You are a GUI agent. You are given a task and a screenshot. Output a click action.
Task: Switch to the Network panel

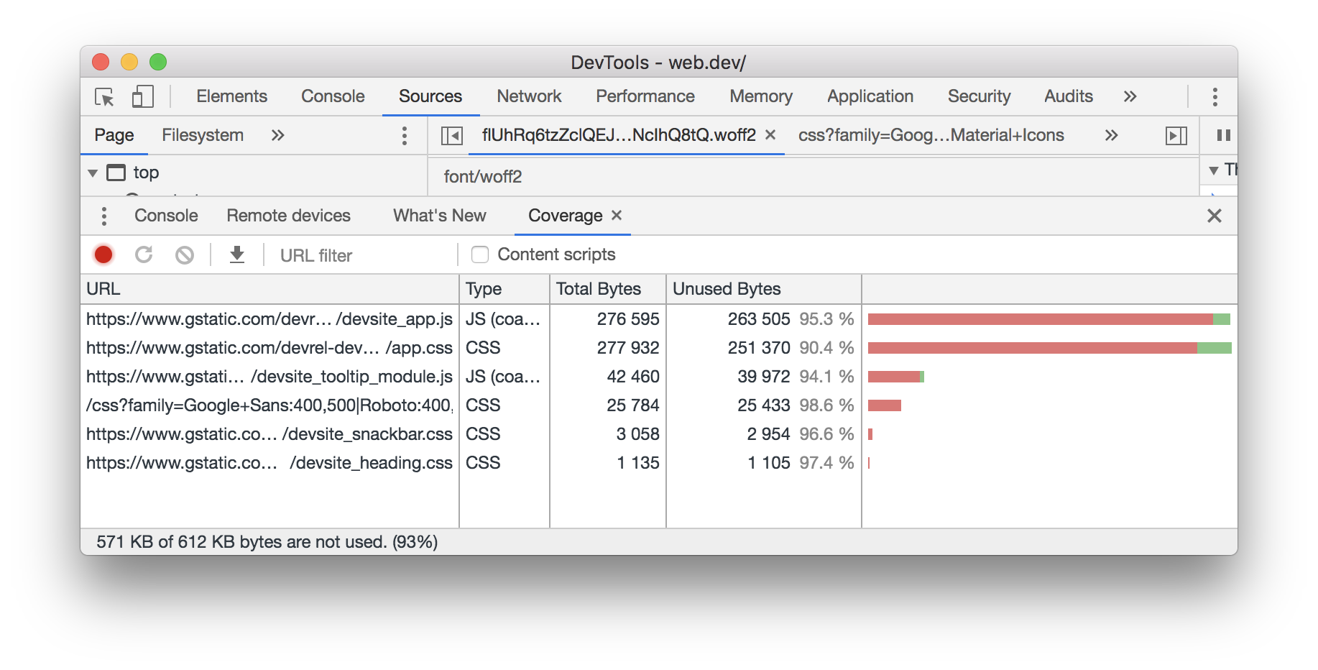[528, 96]
